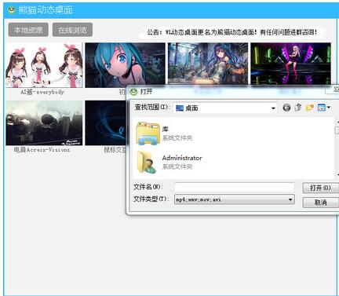
Task: Click the panda logo in the main title bar
Action: click(x=11, y=10)
